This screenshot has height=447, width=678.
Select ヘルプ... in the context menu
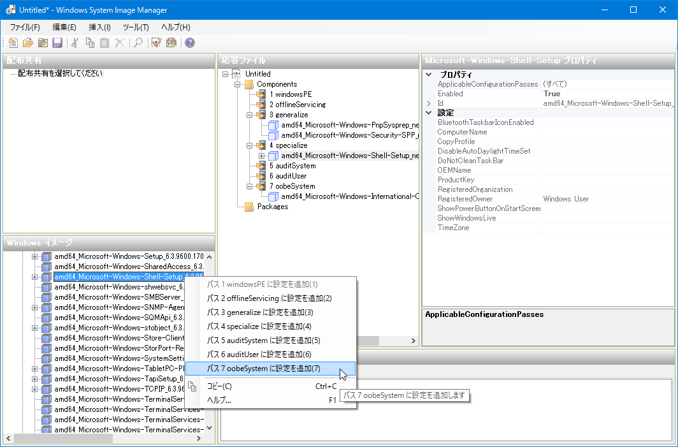coord(271,400)
